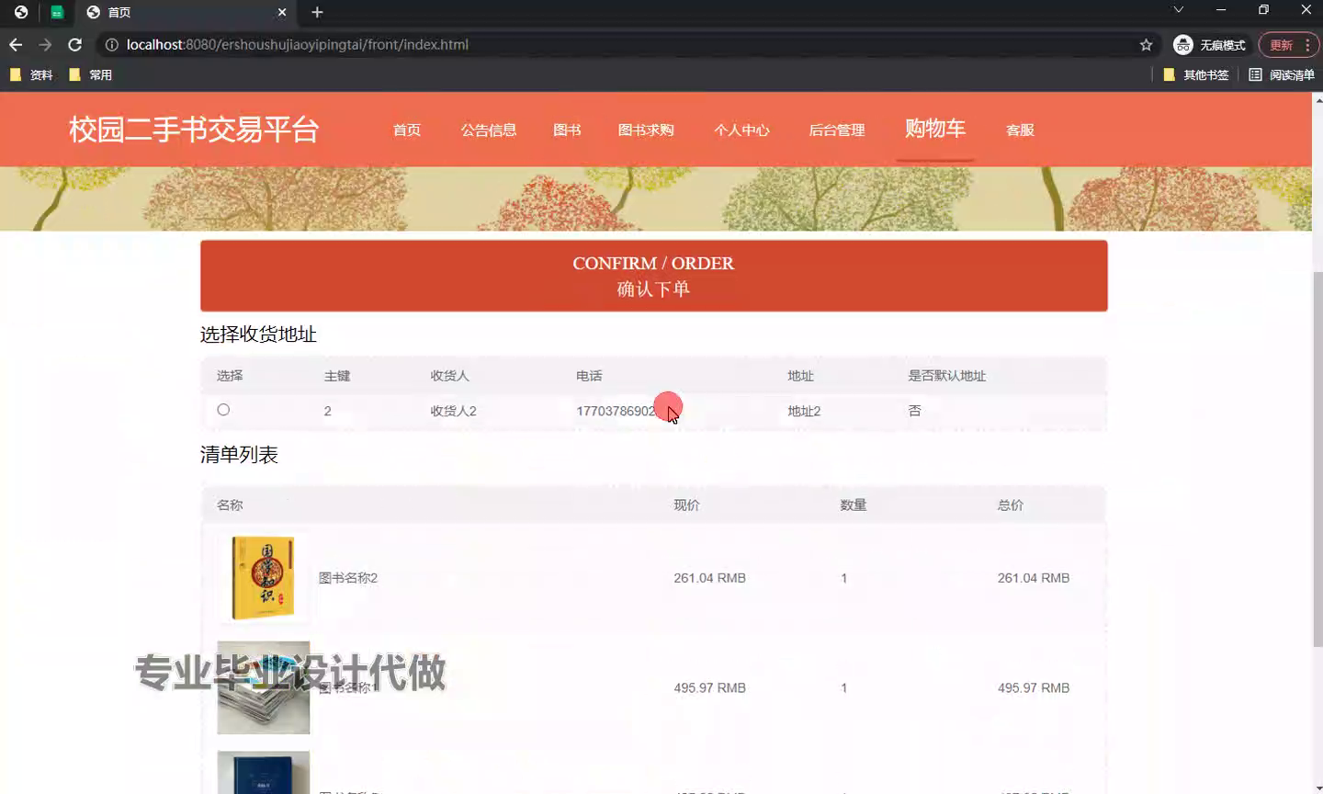
Task: Click the 数量 column header
Action: coord(853,505)
